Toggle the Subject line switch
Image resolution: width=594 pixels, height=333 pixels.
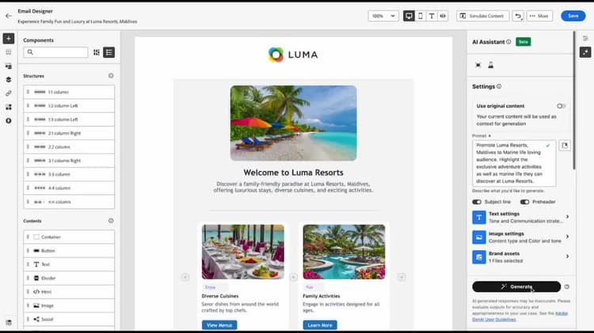click(477, 202)
